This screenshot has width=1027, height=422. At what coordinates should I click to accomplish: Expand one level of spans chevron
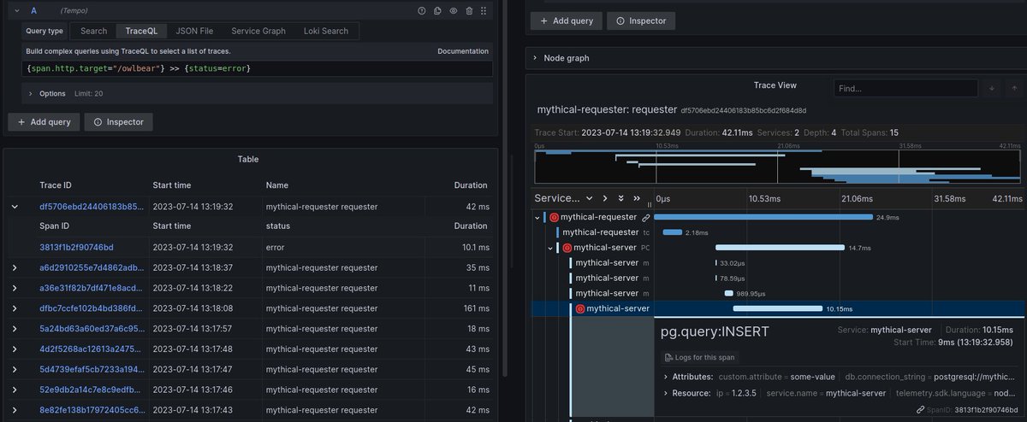tap(605, 198)
